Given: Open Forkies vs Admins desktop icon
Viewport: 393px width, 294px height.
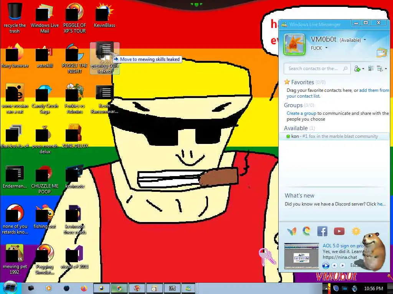Looking at the screenshot, I should (74, 98).
